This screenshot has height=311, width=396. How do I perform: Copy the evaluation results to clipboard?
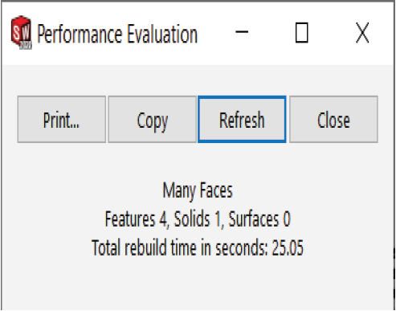pyautogui.click(x=152, y=120)
